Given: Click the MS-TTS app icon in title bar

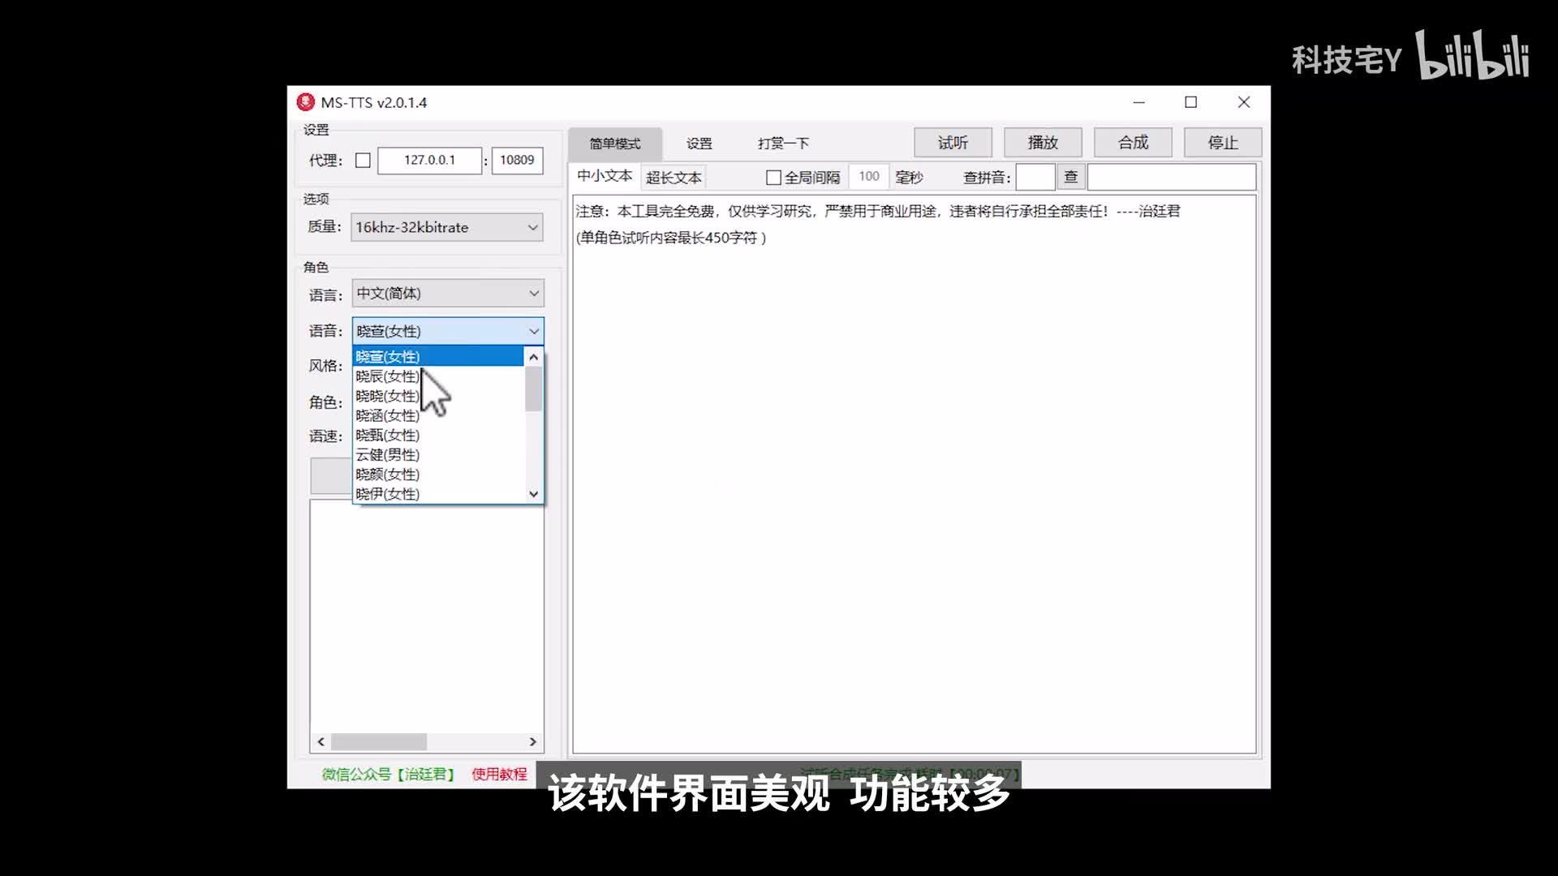Looking at the screenshot, I should pos(305,102).
